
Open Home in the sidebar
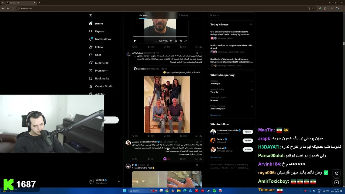pyautogui.click(x=96, y=24)
